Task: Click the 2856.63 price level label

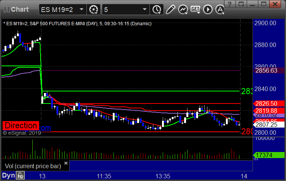Action: (266, 70)
